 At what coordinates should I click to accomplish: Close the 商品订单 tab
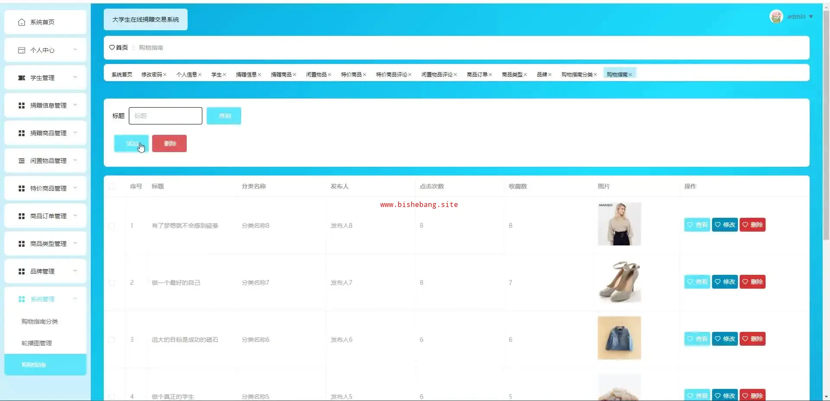point(490,75)
